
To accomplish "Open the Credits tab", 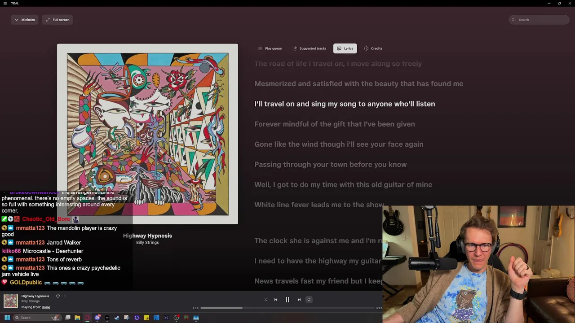I will (x=373, y=48).
